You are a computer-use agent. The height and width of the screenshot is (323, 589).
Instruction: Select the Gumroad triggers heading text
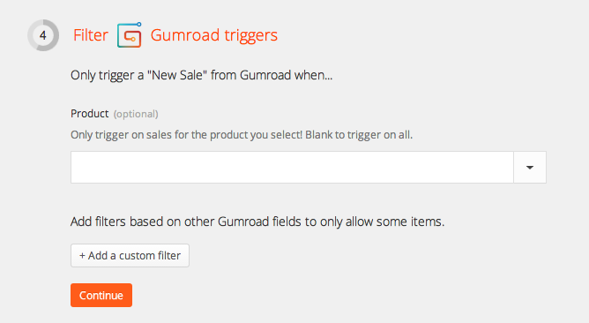tap(214, 35)
